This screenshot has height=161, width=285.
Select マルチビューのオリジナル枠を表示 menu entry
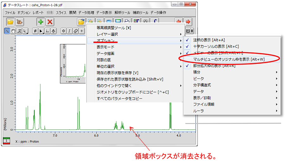click(229, 59)
